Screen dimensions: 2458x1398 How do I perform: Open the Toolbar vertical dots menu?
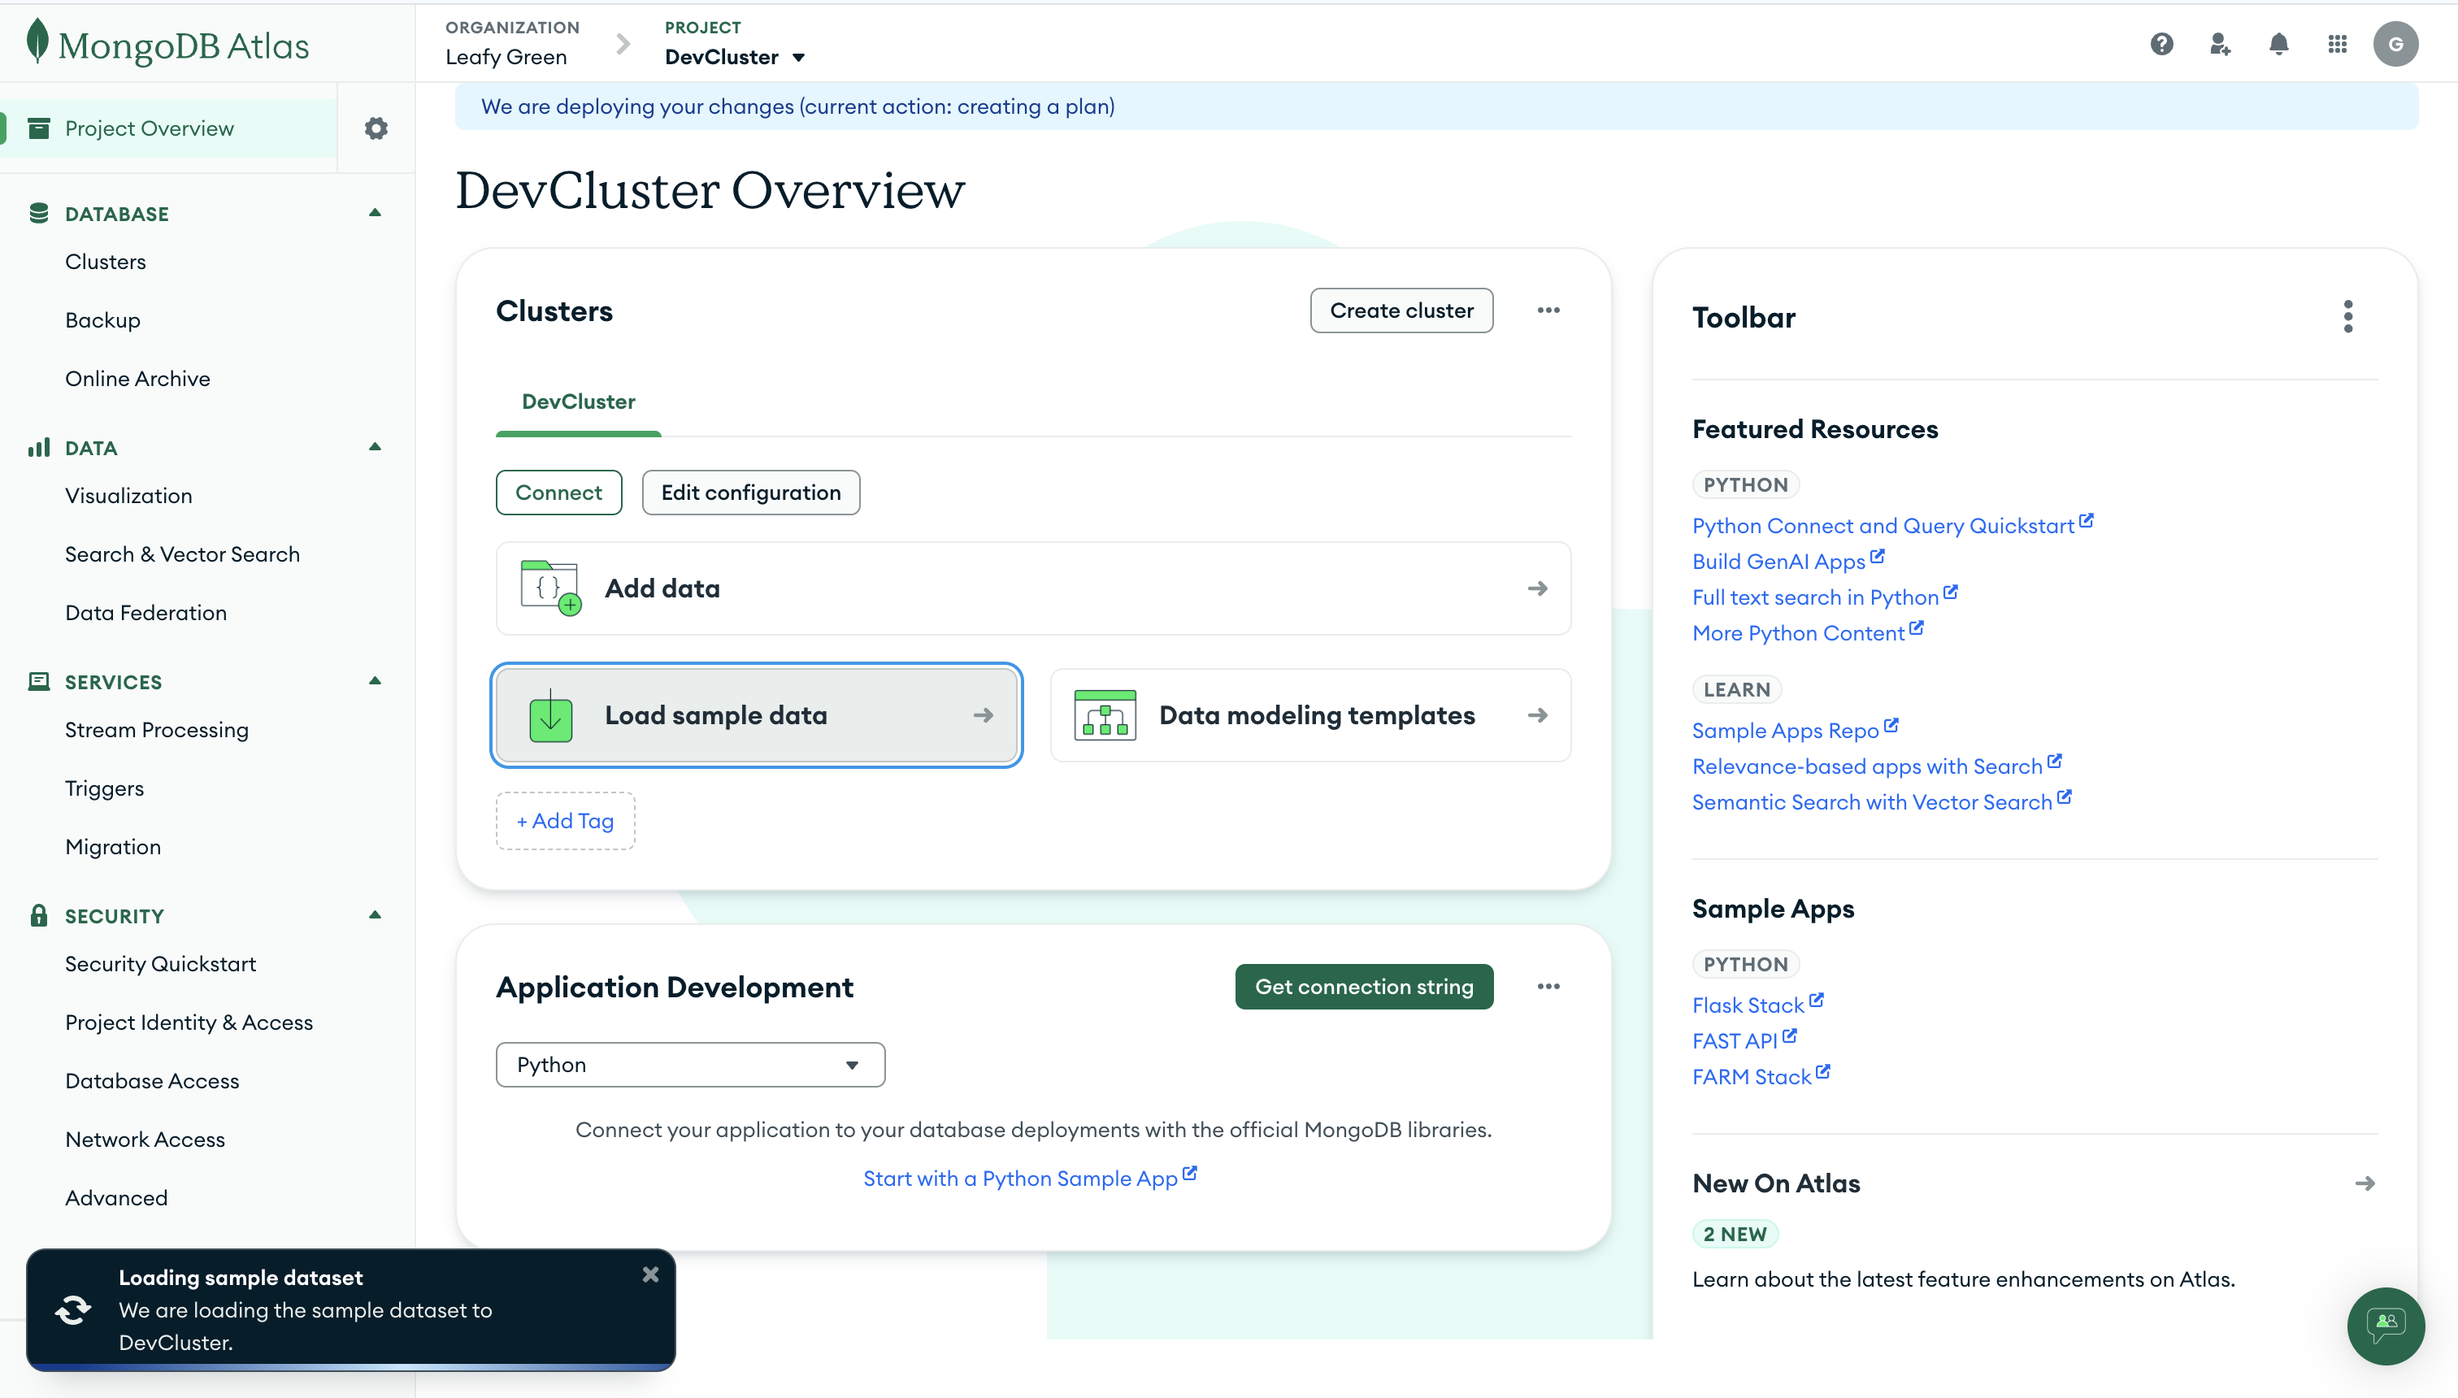click(x=2347, y=317)
